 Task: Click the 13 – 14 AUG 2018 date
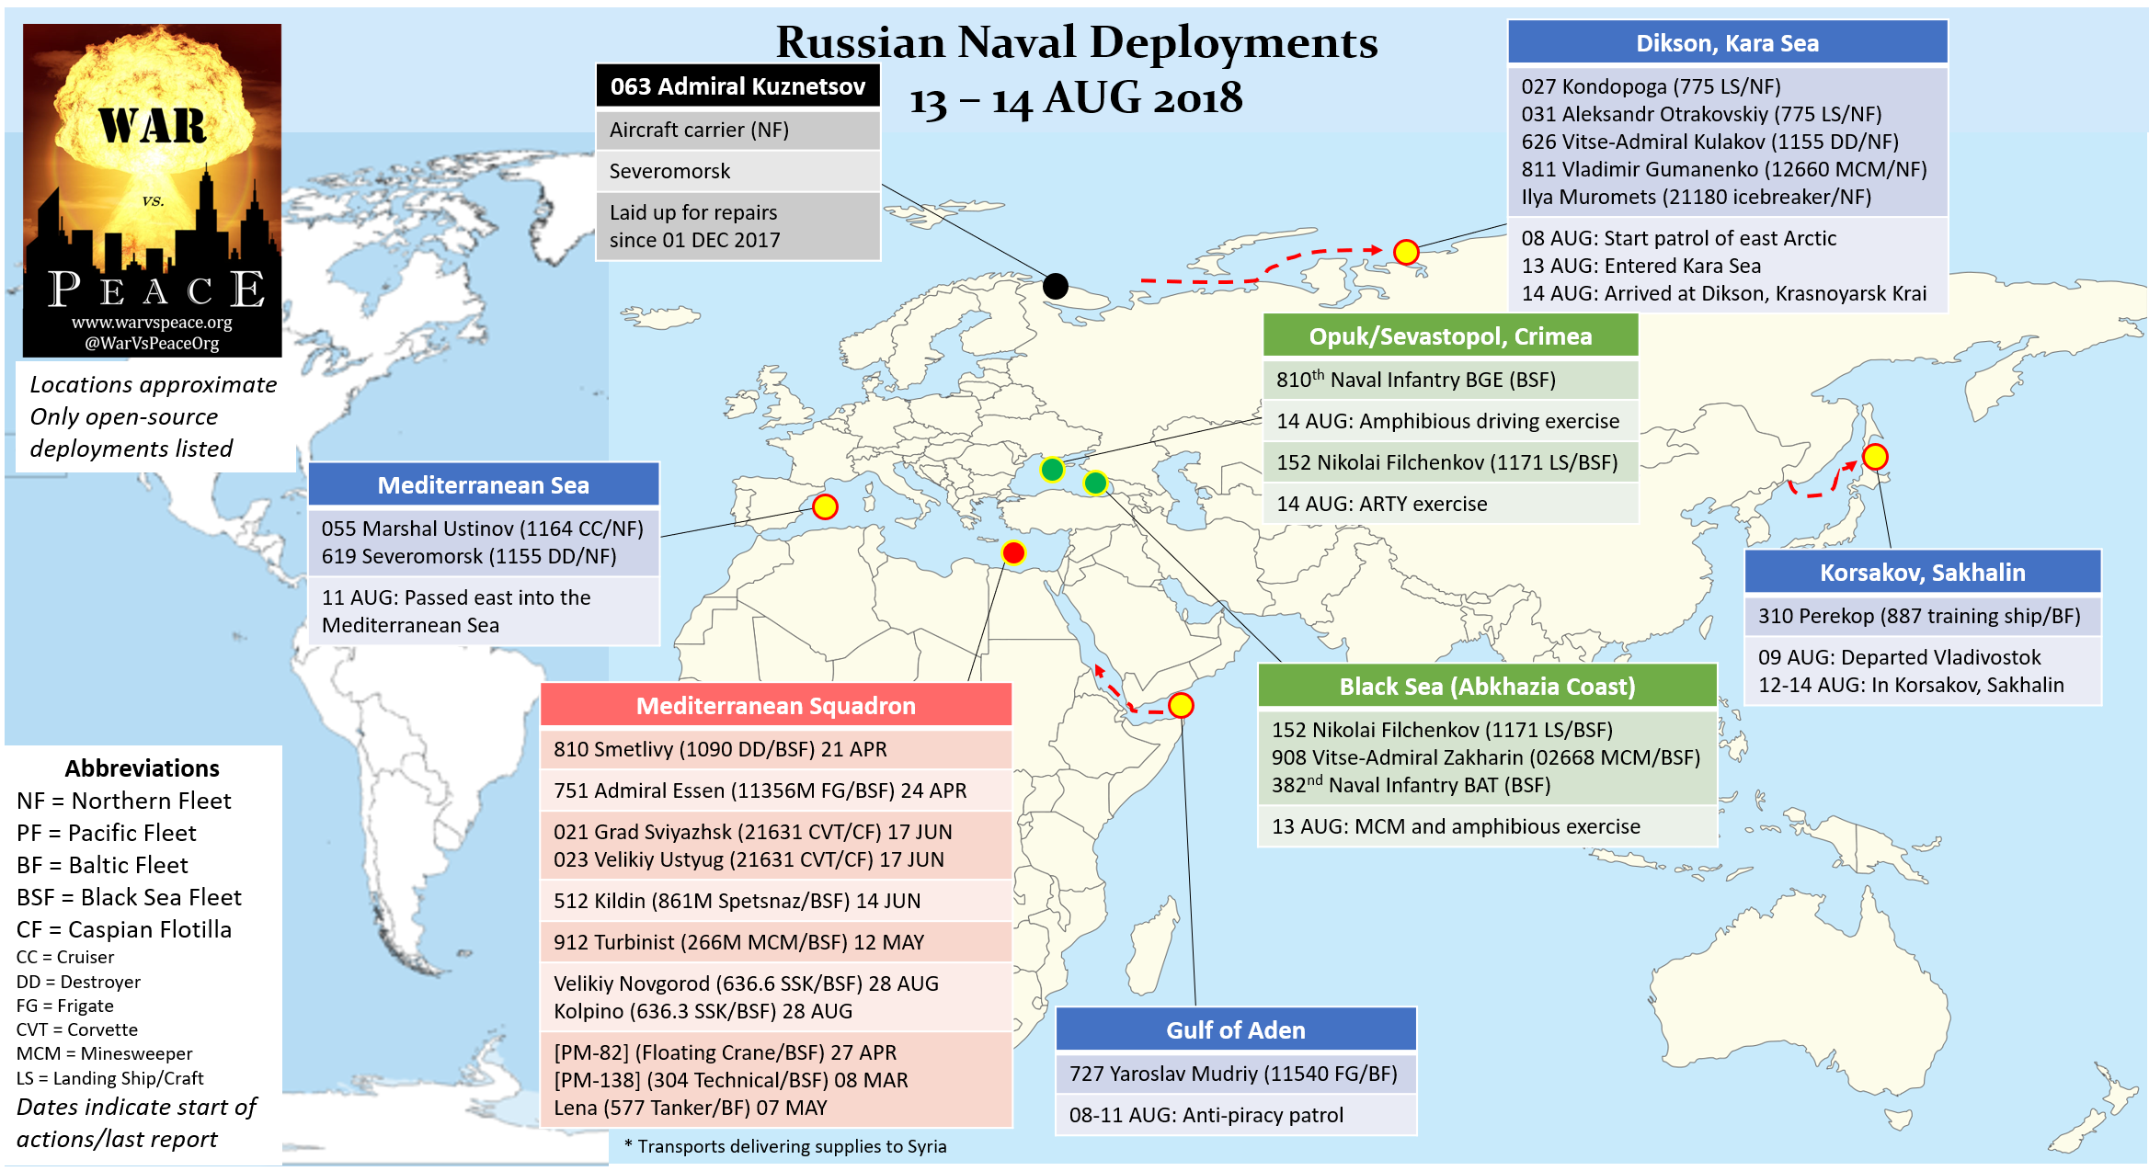[1077, 97]
